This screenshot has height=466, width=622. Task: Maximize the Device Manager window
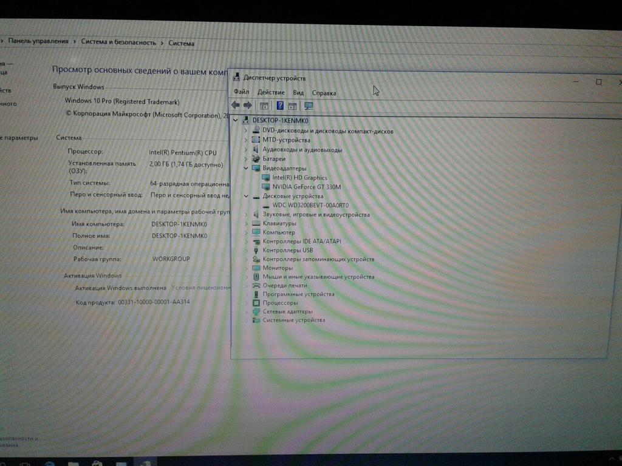click(x=598, y=82)
